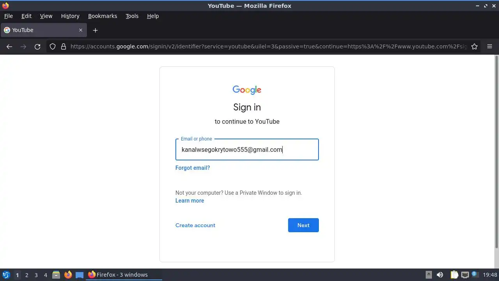Launch the file manager from taskbar

pos(56,275)
